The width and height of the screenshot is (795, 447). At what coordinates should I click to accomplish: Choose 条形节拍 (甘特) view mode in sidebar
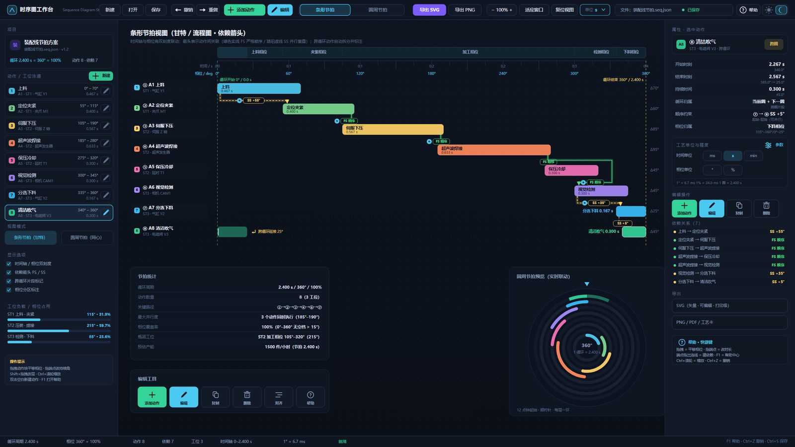(x=31, y=238)
